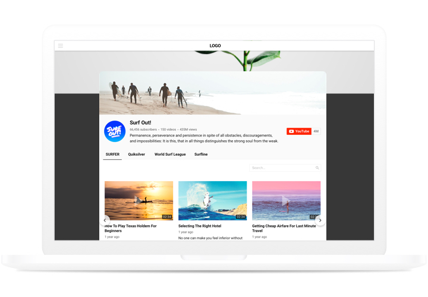This screenshot has width=428, height=297.
Task: Go to next videos with right arrow
Action: pos(320,220)
